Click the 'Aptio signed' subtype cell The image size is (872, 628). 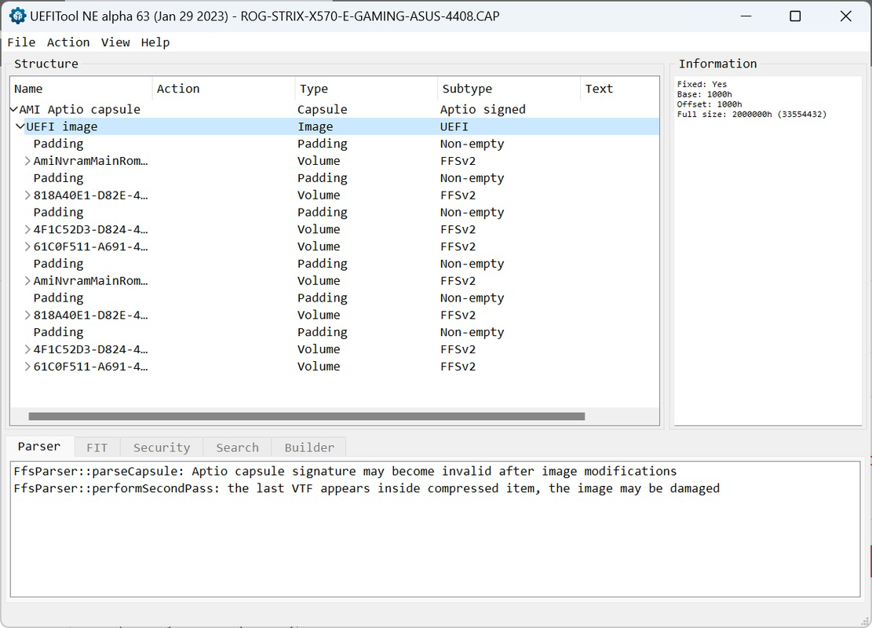tap(483, 110)
